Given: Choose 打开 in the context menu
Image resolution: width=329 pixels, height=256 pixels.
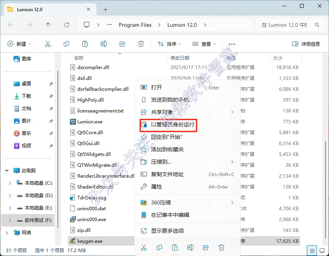Looking at the screenshot, I should click(x=187, y=87).
